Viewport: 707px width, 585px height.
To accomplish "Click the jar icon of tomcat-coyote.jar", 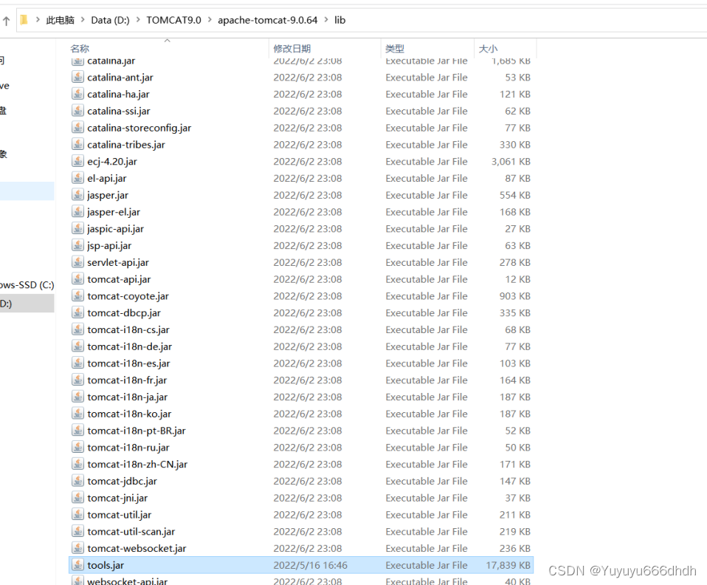I will click(77, 295).
